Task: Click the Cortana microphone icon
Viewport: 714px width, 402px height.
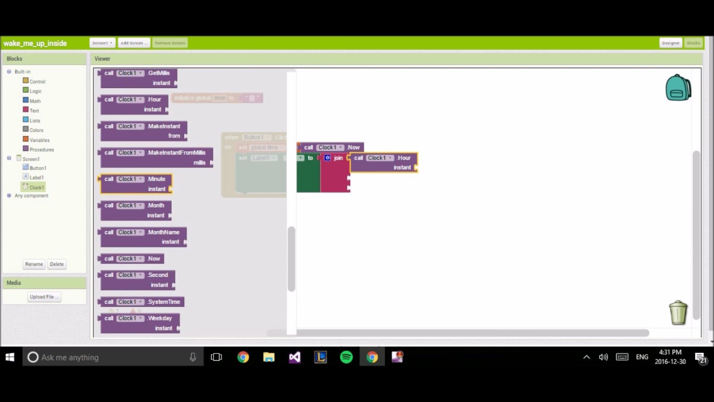Action: click(x=192, y=357)
